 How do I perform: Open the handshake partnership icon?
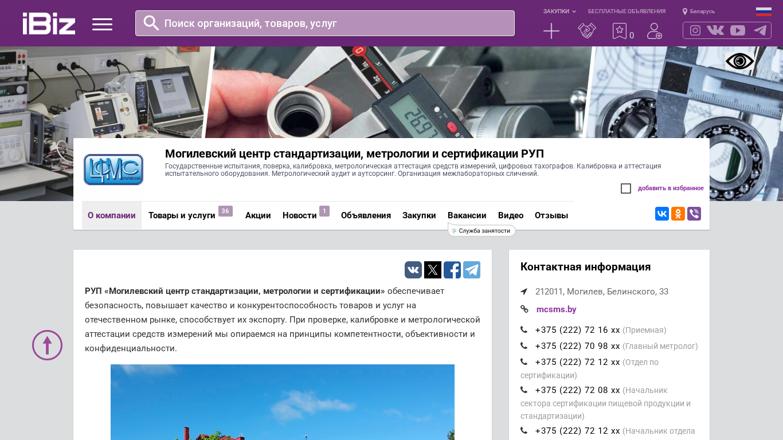point(586,31)
